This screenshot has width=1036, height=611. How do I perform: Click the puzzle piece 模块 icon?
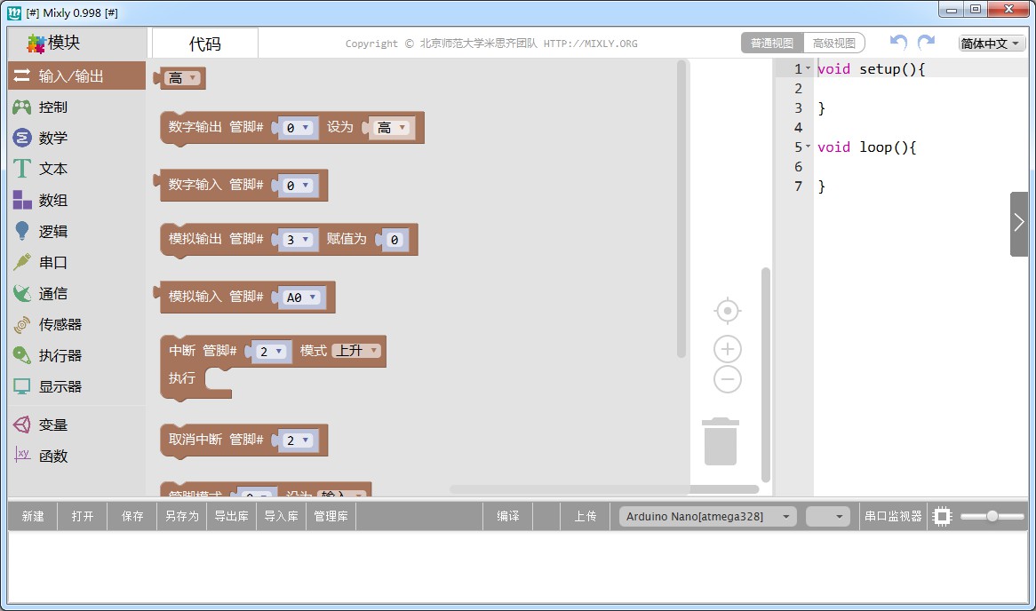(36, 43)
